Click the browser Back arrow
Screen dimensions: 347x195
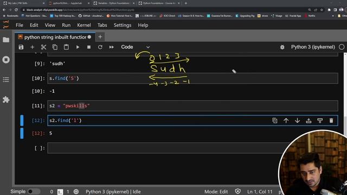[4, 10]
